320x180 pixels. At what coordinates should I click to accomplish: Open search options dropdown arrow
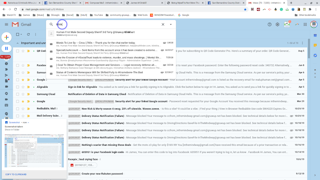(x=171, y=25)
